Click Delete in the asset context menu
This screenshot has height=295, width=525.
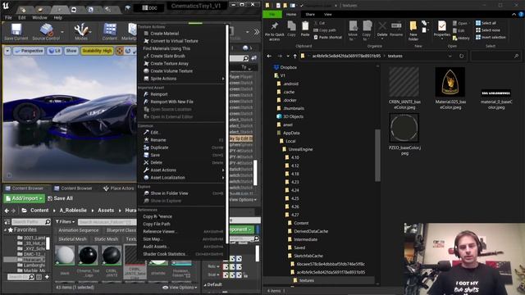click(156, 162)
